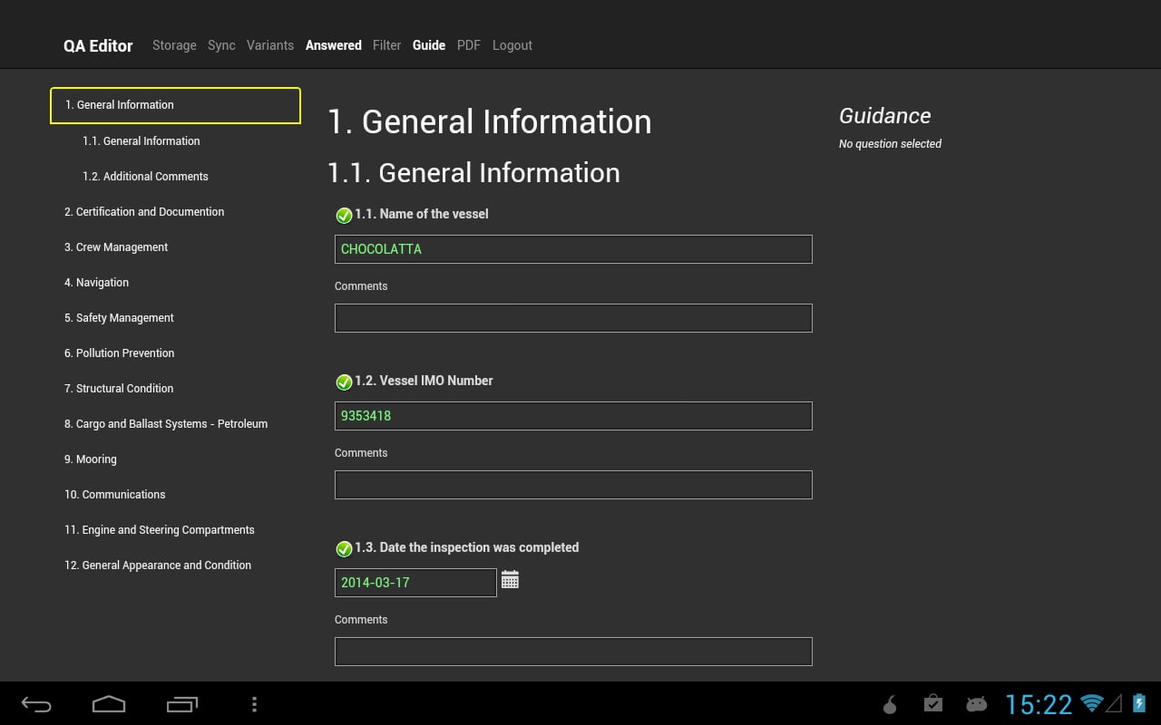
Task: Toggle the Guide option in top bar
Action: pos(429,45)
